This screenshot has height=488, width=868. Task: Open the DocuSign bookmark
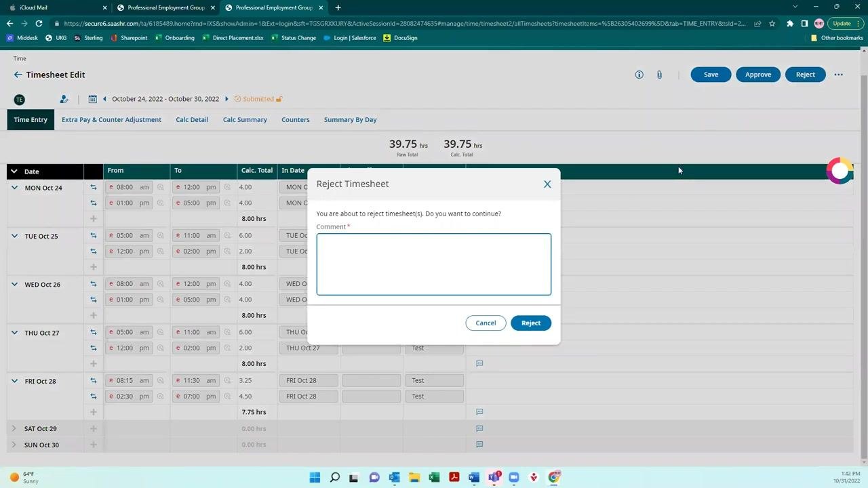[x=400, y=38]
